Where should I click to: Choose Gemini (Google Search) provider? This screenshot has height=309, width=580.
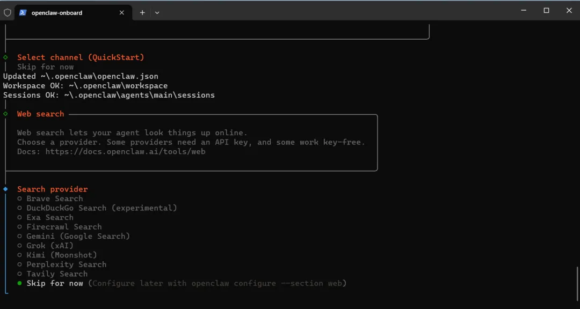[78, 236]
